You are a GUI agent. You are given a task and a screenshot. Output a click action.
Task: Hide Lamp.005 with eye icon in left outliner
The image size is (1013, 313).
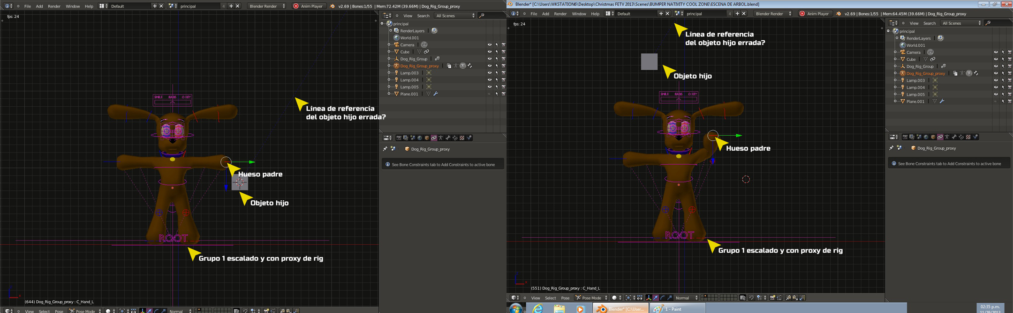[490, 87]
